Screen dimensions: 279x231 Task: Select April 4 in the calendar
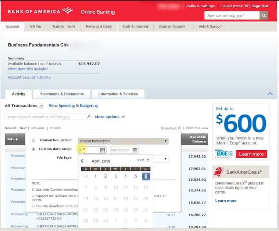125,176
